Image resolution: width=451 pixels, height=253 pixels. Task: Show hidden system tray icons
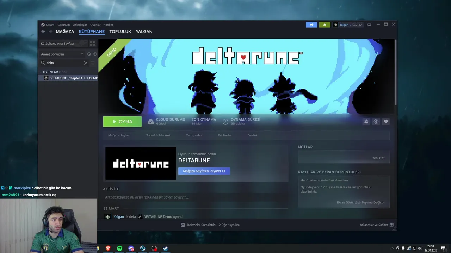[x=392, y=248]
